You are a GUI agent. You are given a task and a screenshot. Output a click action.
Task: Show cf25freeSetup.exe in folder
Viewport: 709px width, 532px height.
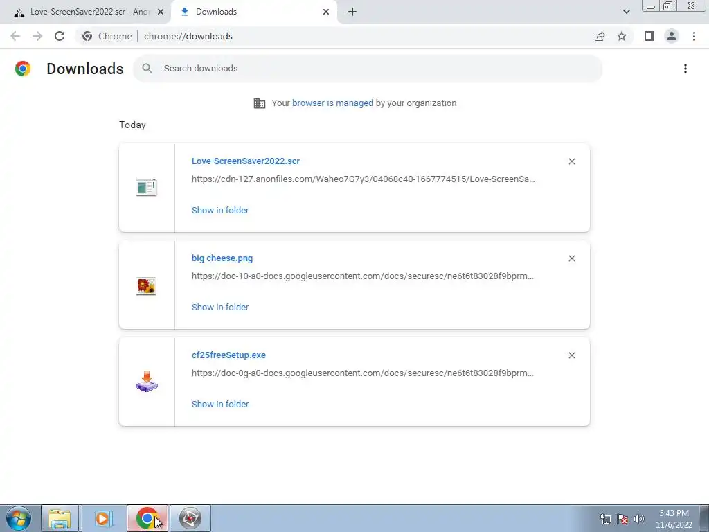[220, 405]
